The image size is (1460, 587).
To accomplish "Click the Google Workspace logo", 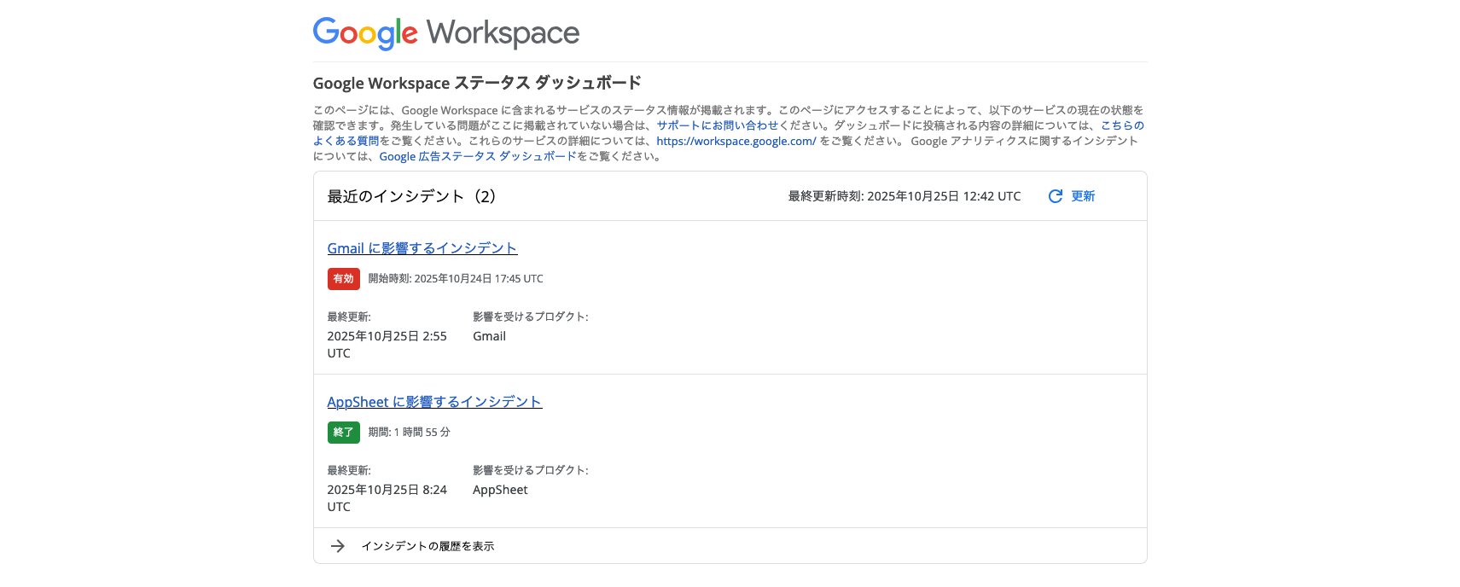I will (x=445, y=33).
